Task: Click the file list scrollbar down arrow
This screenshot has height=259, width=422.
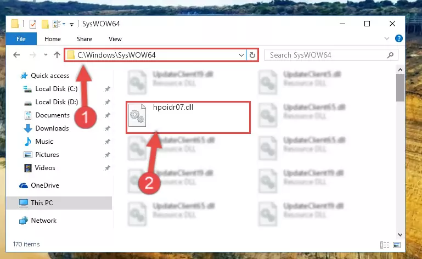Action: click(x=400, y=235)
